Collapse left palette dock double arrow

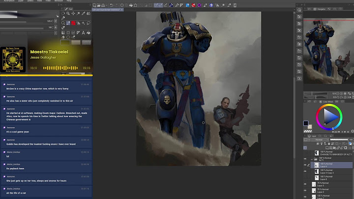click(x=61, y=5)
